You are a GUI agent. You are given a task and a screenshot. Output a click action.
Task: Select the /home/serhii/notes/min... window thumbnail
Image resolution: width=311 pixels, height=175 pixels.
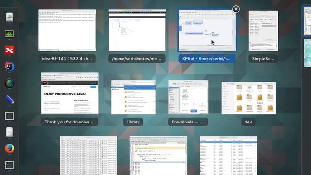137,30
